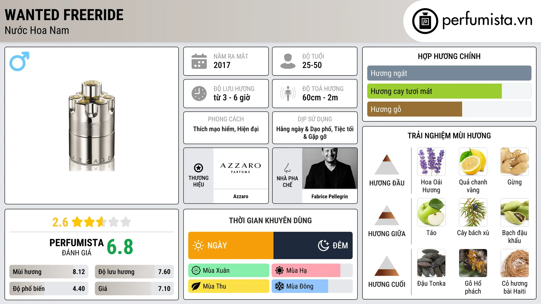541x304 pixels.
Task: Click the TRẢI NGHIỆM MÙI HƯƠNG heading
Action: click(x=449, y=136)
